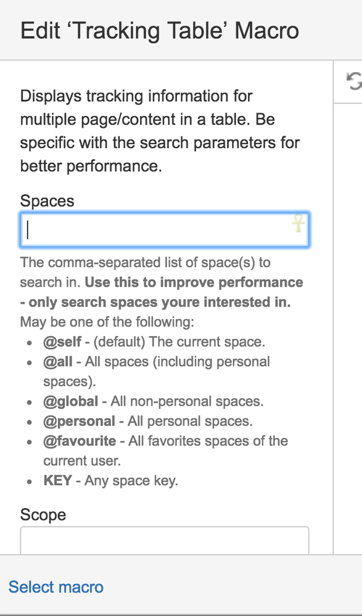Click the @favourite option text
The image size is (362, 616).
point(80,441)
